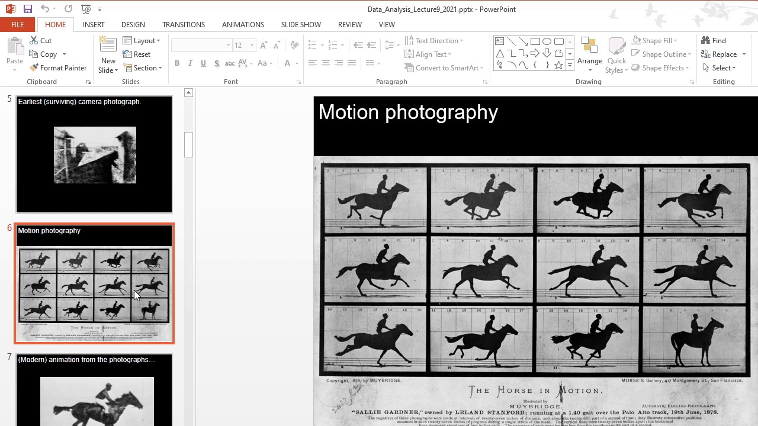Cut the selection with scissors icon
The height and width of the screenshot is (426, 758).
click(x=40, y=41)
